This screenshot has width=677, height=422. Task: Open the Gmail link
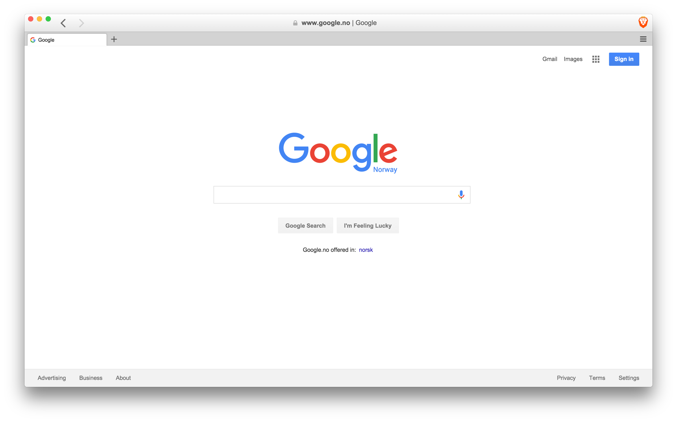point(549,59)
